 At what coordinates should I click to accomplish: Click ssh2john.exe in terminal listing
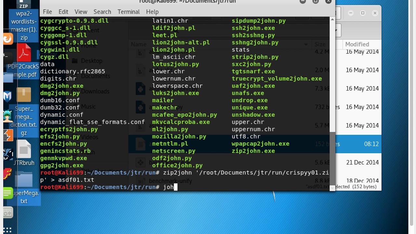tap(253, 28)
